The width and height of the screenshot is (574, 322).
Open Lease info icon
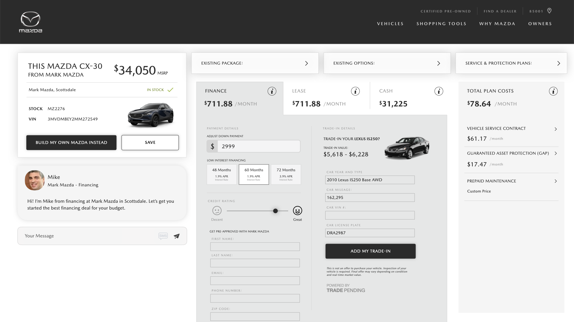pyautogui.click(x=355, y=91)
